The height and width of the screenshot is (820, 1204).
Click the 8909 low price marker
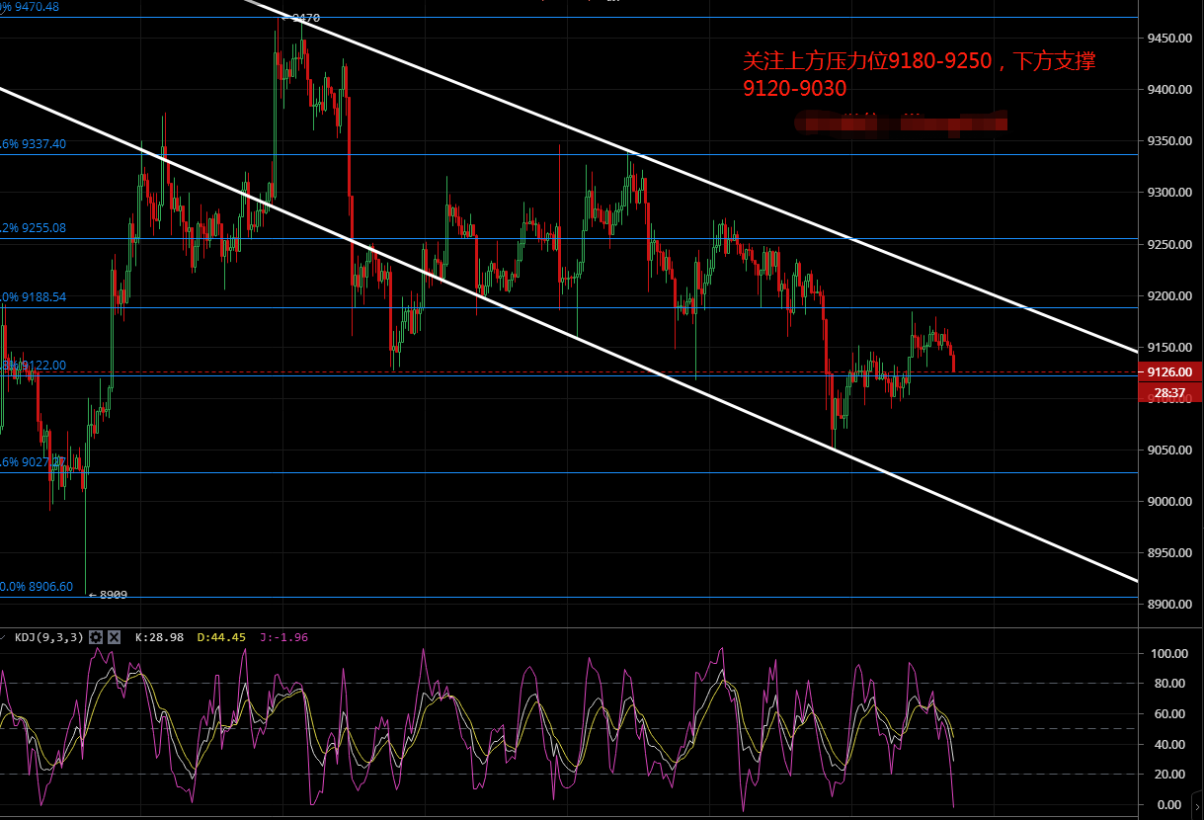109,595
